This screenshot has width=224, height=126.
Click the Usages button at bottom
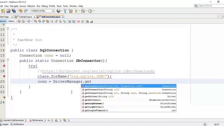click(4, 124)
